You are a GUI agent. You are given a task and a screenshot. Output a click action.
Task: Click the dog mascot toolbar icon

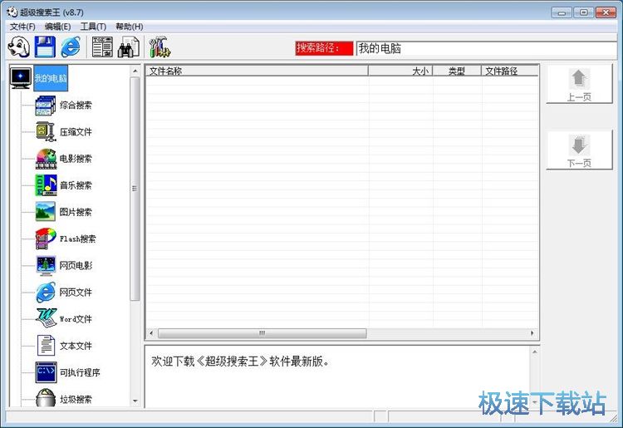click(x=18, y=47)
